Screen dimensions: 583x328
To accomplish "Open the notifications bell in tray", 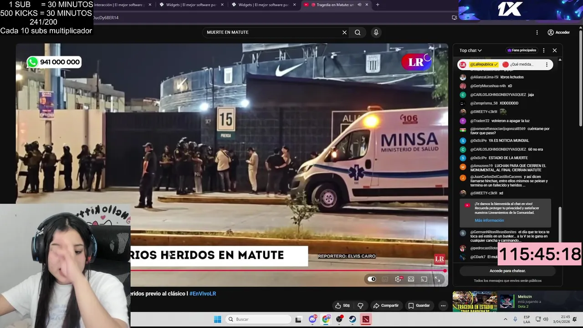I will (x=575, y=319).
